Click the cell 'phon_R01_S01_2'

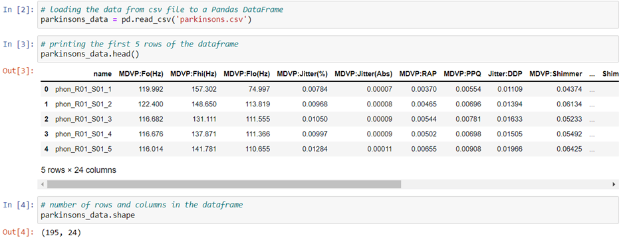(83, 104)
